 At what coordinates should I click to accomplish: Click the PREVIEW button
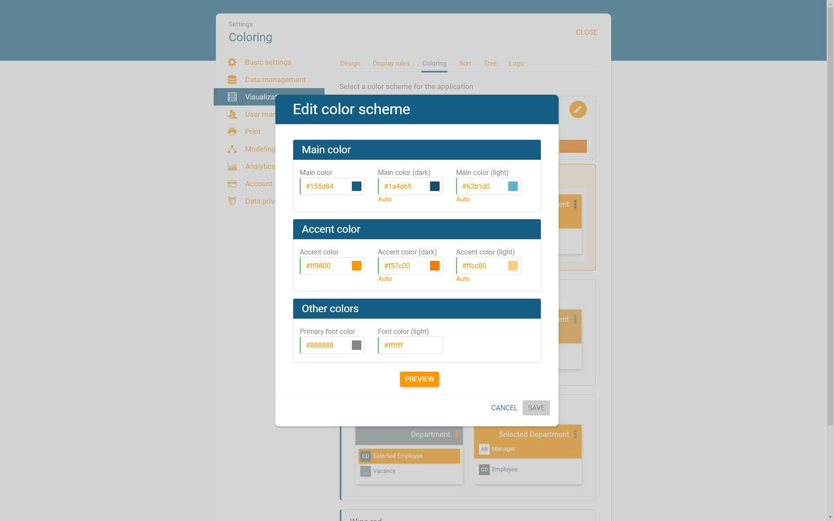pos(419,379)
